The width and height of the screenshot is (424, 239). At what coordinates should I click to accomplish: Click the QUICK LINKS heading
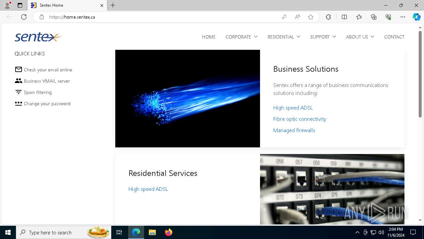30,53
